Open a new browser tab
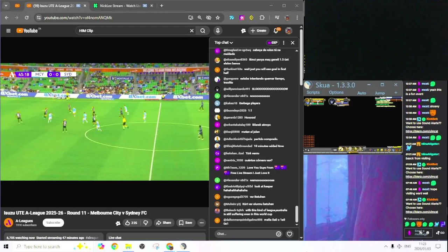 (162, 6)
